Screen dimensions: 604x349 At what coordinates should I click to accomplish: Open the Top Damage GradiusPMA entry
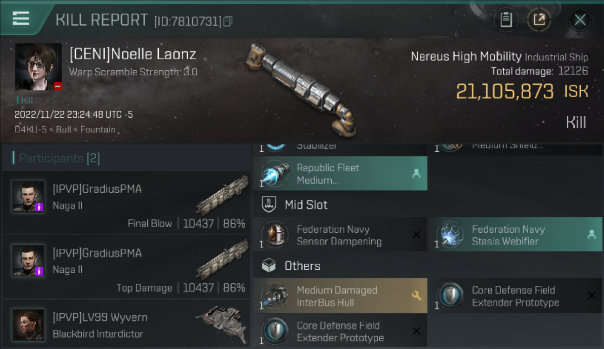tap(126, 267)
